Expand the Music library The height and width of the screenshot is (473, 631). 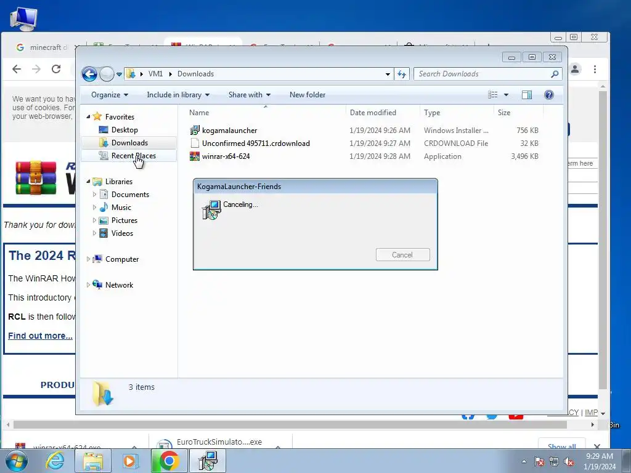point(94,208)
